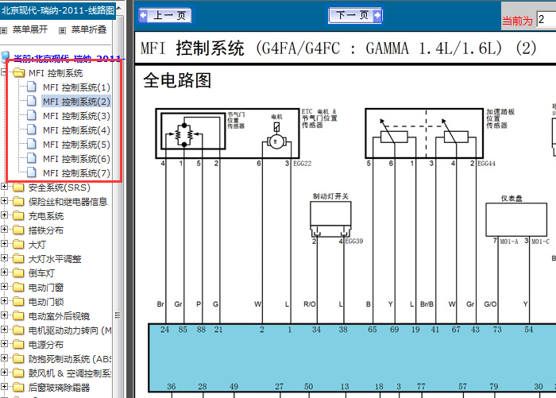This screenshot has width=556, height=398.
Task: Select MFI 控制系统(2) tree item
Action: pyautogui.click(x=76, y=102)
